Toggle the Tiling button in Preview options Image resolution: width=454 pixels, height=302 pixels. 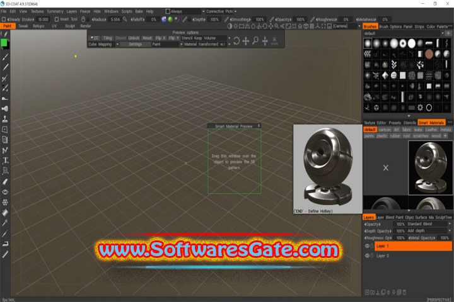coord(107,38)
